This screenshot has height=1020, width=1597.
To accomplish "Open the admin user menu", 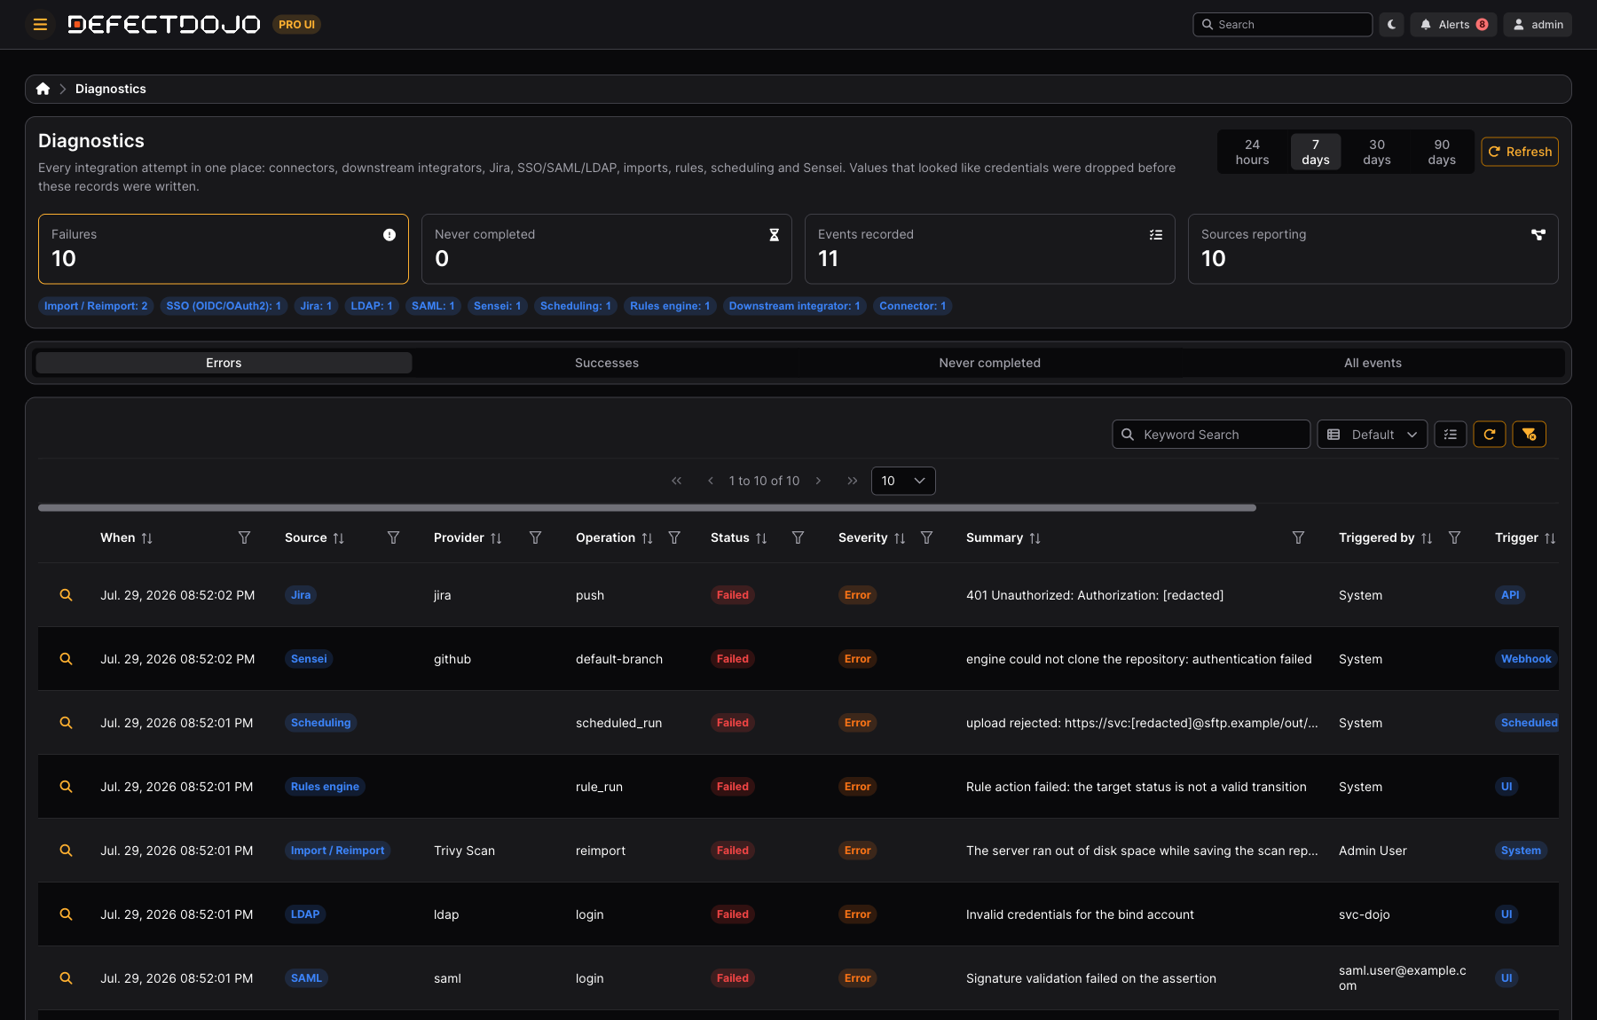I will [x=1538, y=25].
